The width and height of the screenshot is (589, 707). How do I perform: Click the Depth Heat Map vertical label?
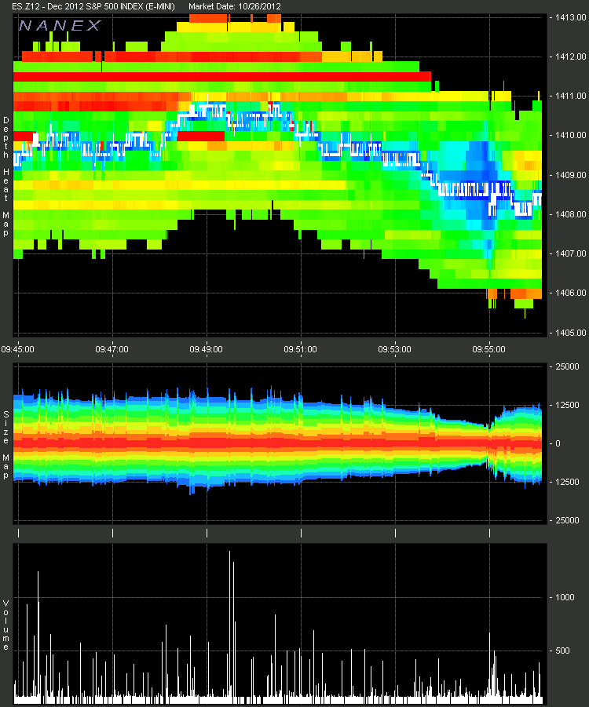point(5,177)
